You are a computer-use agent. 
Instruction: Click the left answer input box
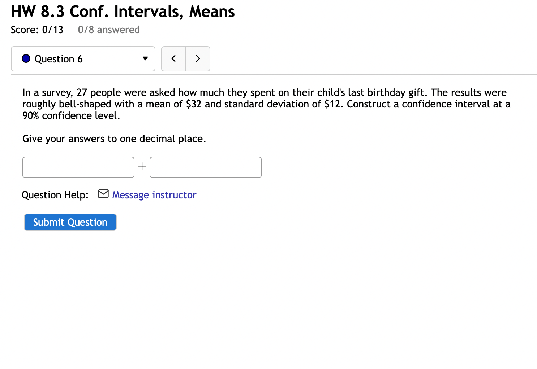pos(78,167)
